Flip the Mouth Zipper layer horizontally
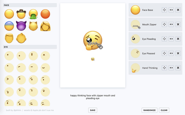 [171, 24]
